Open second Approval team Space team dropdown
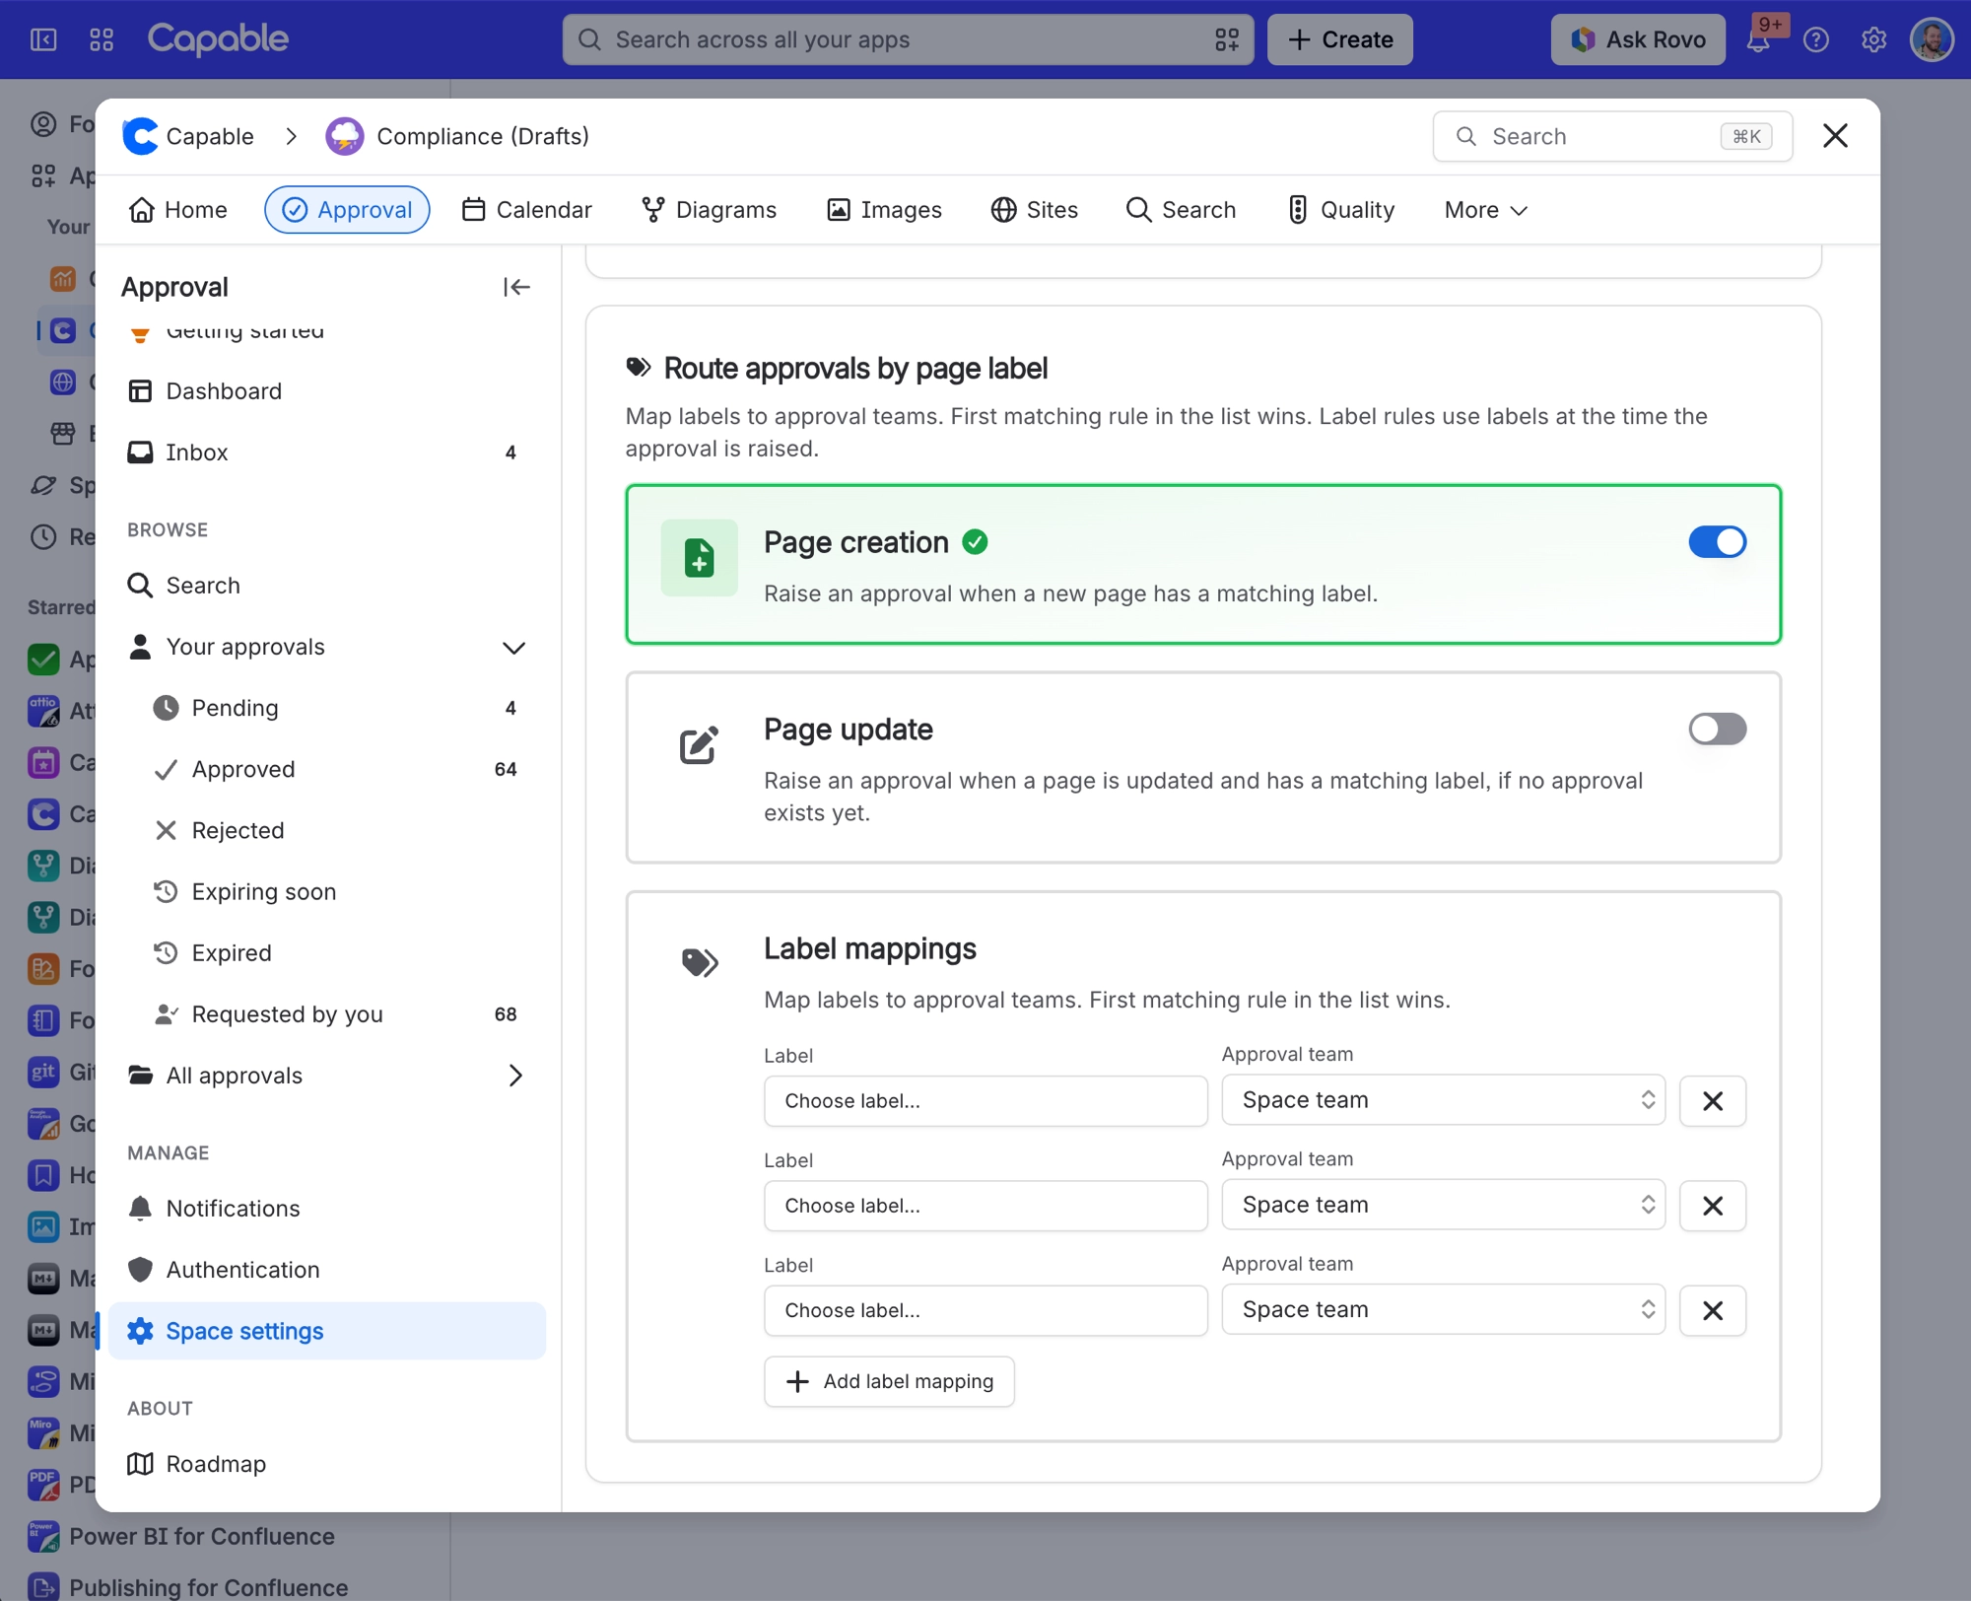The image size is (1971, 1601). (1443, 1205)
